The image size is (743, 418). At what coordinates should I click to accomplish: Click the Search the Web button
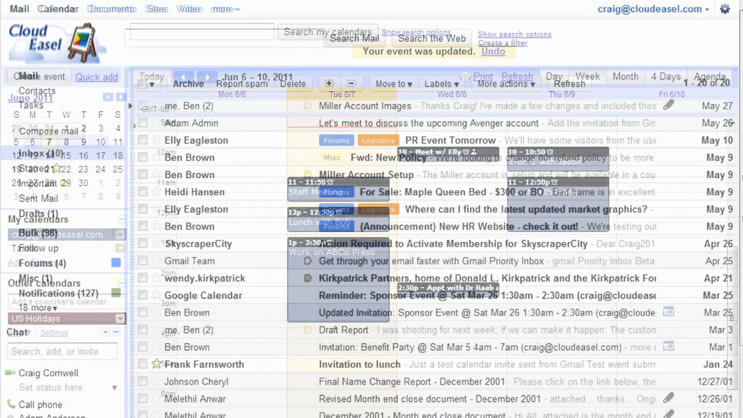[x=432, y=38]
